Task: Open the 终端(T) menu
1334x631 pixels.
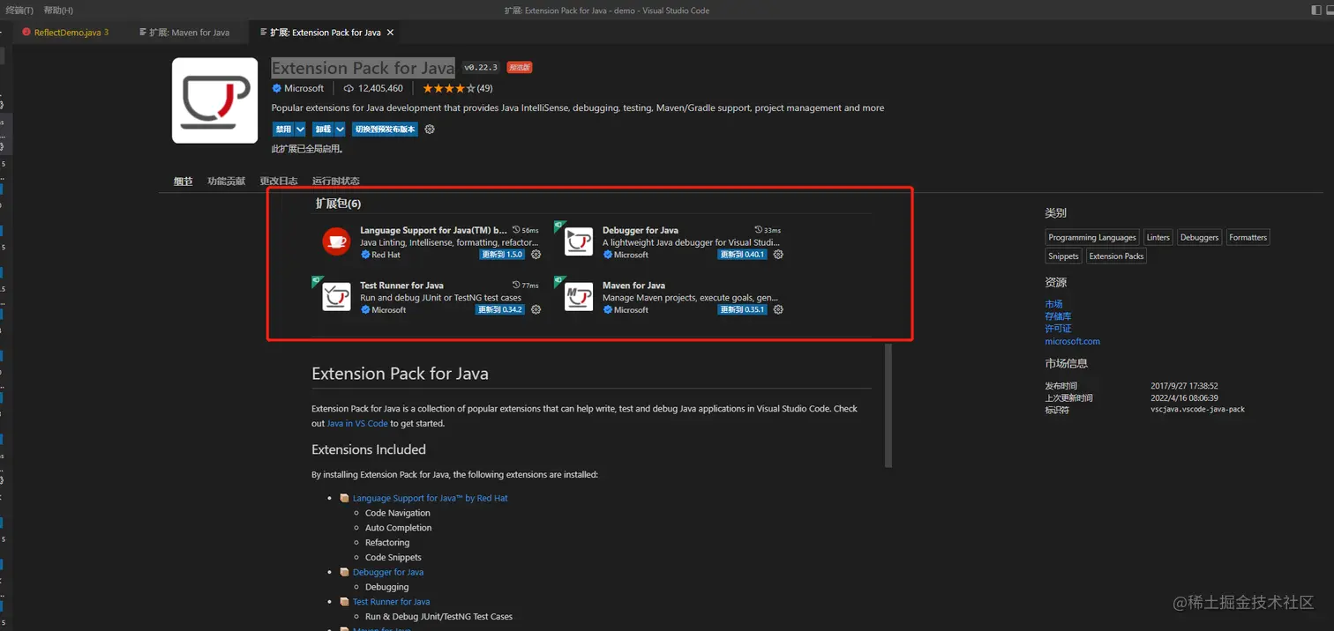Action: pos(18,11)
